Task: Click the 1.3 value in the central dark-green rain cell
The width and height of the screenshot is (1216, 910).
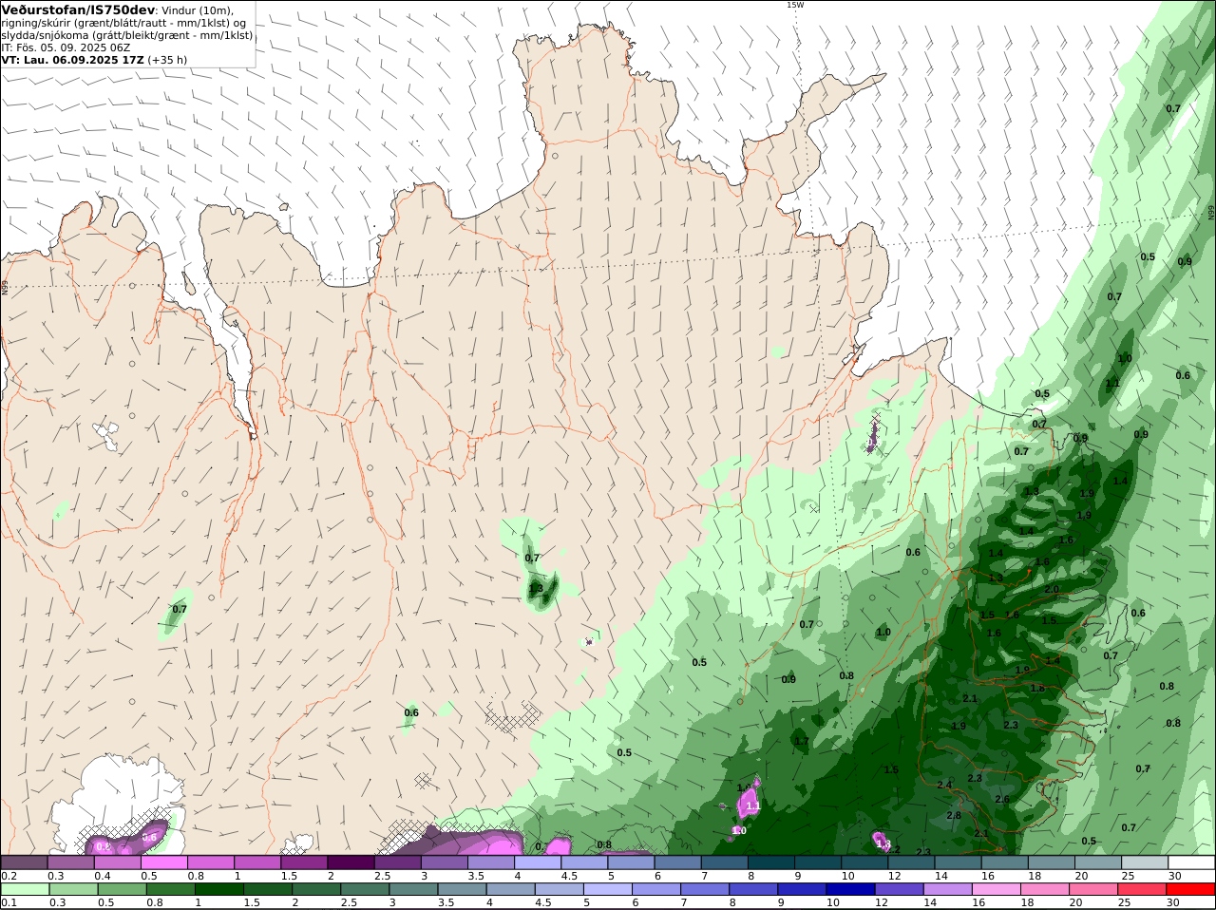Action: click(x=536, y=589)
